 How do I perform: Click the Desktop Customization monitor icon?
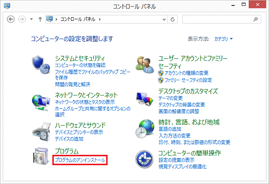pos(145,99)
